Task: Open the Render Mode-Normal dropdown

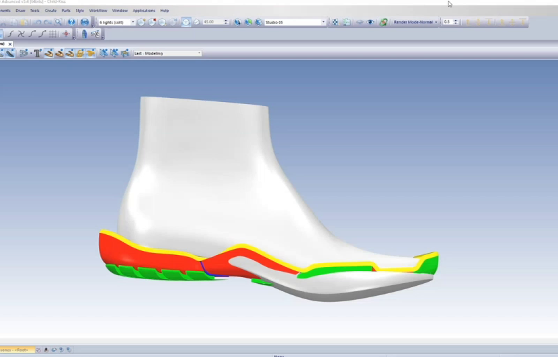Action: point(415,22)
